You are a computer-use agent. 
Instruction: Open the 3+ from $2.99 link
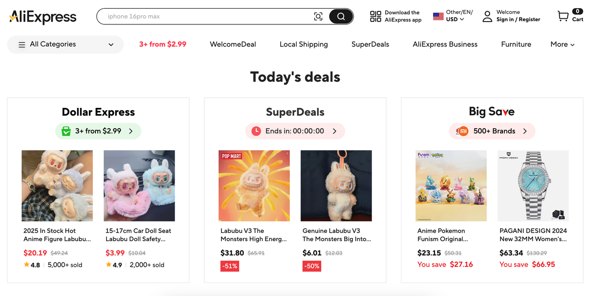tap(163, 45)
